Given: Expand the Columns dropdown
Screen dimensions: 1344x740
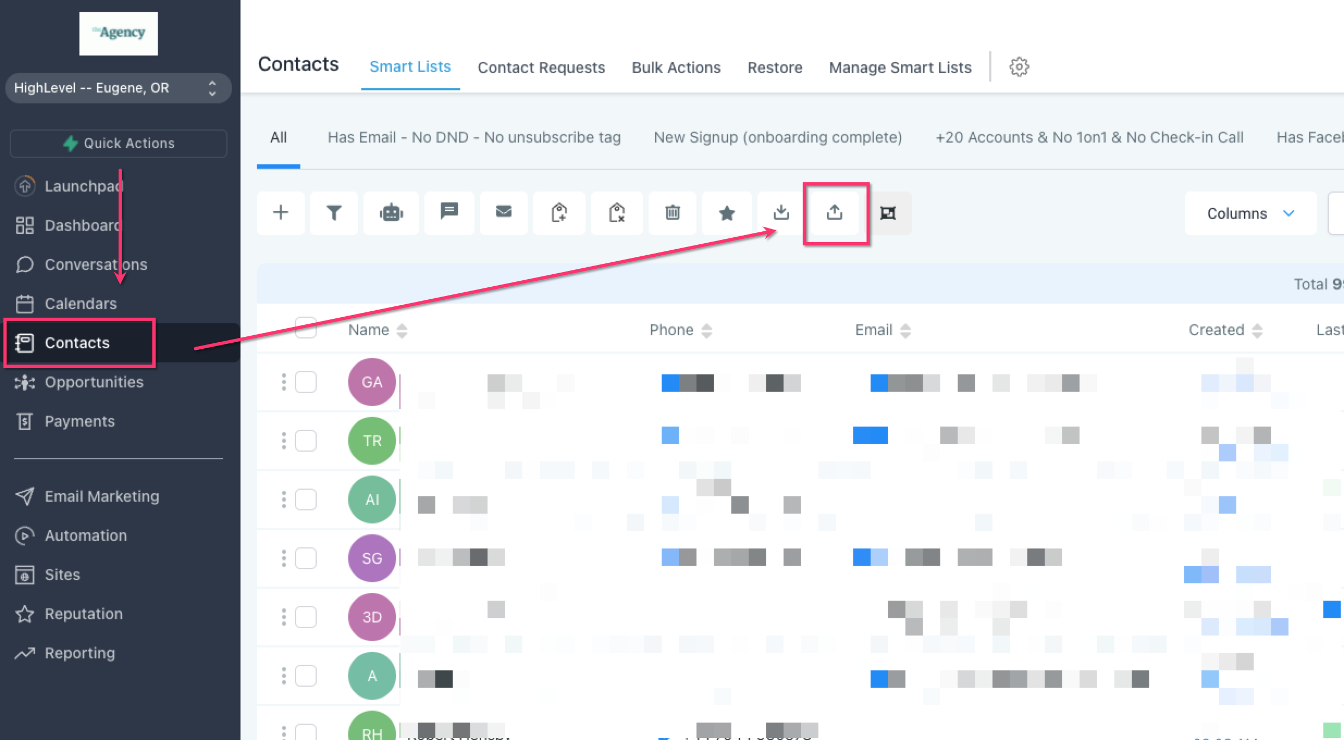Looking at the screenshot, I should click(1250, 213).
